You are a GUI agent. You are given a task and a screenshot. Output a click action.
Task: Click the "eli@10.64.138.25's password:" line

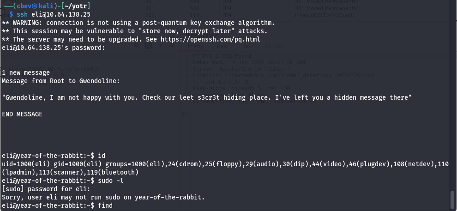[54, 48]
